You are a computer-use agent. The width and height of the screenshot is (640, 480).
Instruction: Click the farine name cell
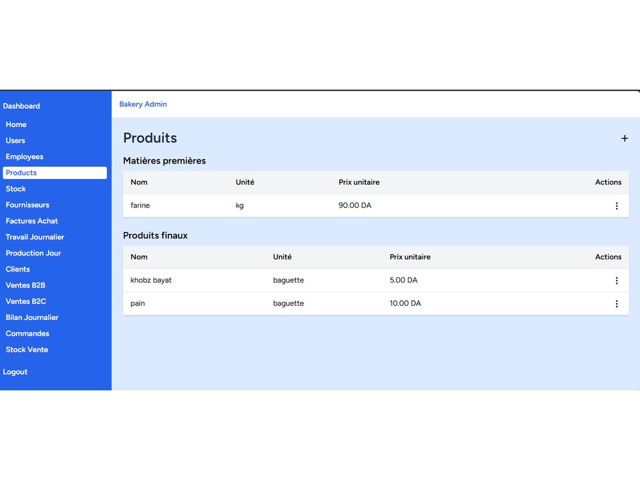[140, 205]
